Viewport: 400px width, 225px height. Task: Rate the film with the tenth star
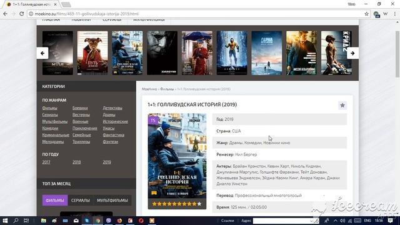199,204
